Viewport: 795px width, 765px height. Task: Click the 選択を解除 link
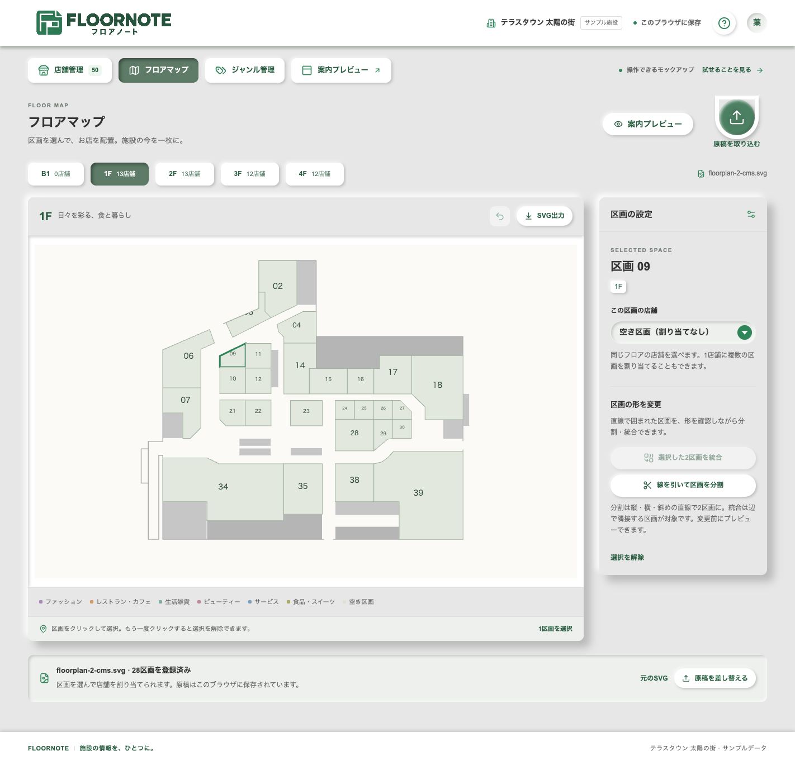point(627,558)
